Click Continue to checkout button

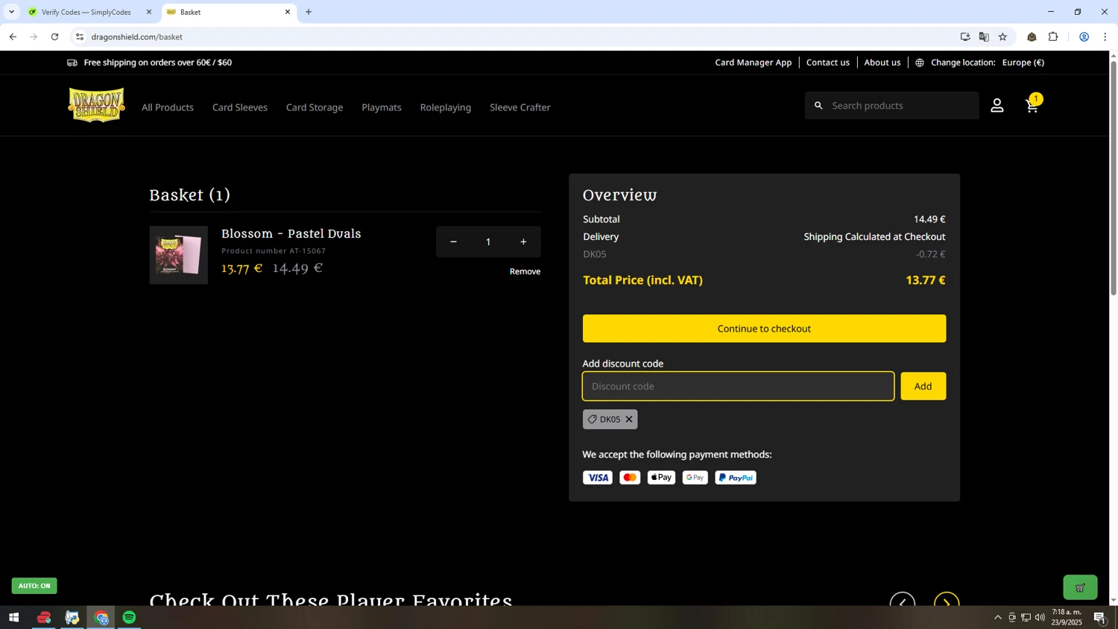[x=764, y=329]
